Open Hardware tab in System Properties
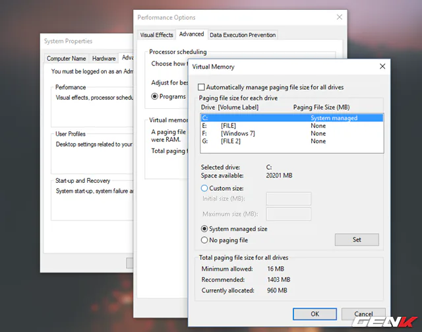 click(104, 59)
